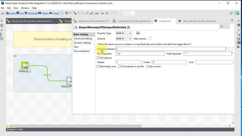The width and height of the screenshot is (242, 136).
Task: Click the horizontal canvas scrollbar
Action: pyautogui.click(x=75, y=126)
